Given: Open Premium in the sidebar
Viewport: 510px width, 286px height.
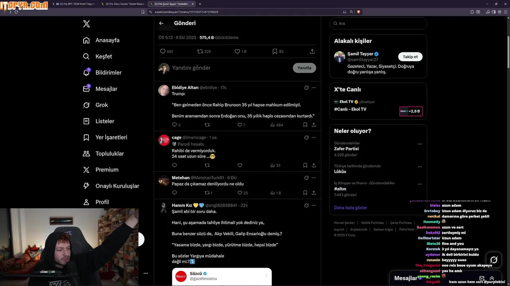Looking at the screenshot, I should (100, 170).
